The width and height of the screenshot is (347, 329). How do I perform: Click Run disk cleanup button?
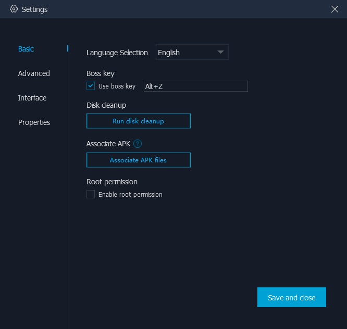(139, 121)
